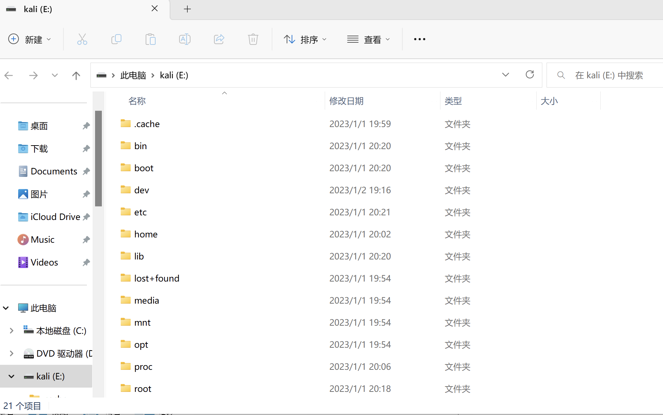The width and height of the screenshot is (663, 415).
Task: Click the drive icon in address bar
Action: coord(101,75)
